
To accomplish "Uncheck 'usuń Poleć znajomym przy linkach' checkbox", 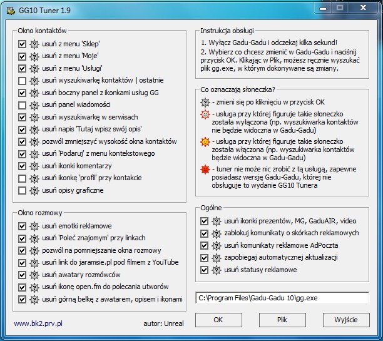I will coord(22,238).
